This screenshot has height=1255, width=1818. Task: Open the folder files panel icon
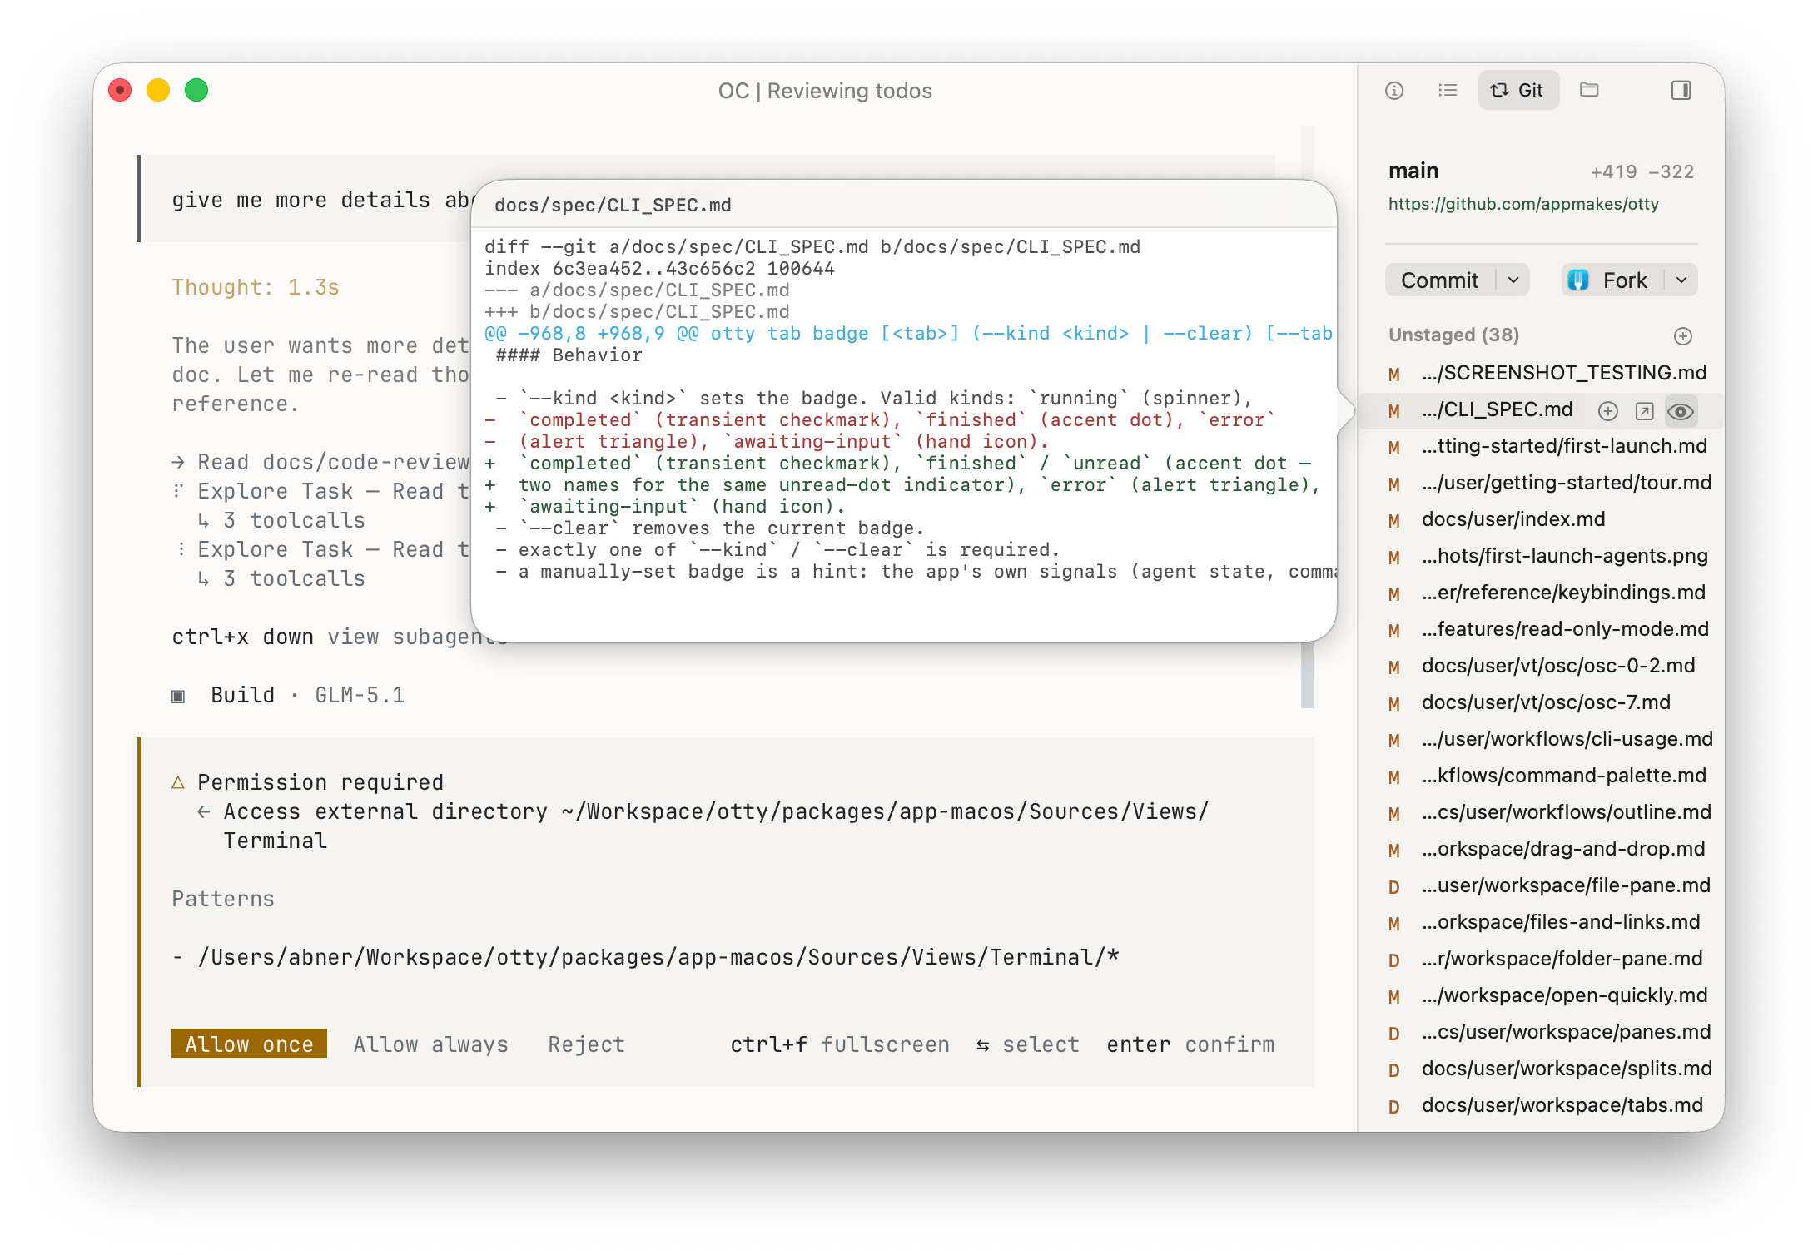(1589, 90)
